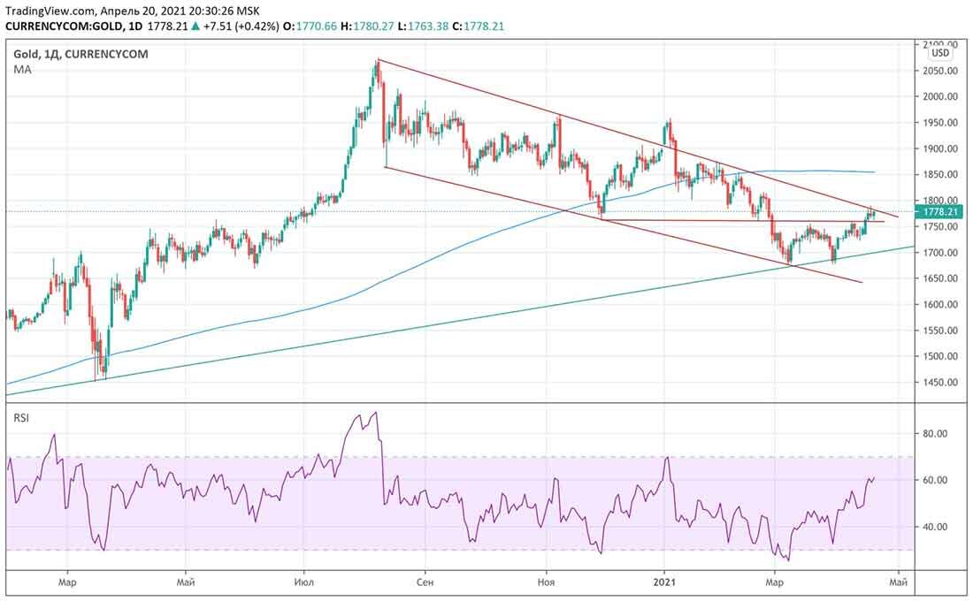The image size is (973, 601).
Task: Click the +7.51 (+0.42%) change value
Action: point(241,27)
